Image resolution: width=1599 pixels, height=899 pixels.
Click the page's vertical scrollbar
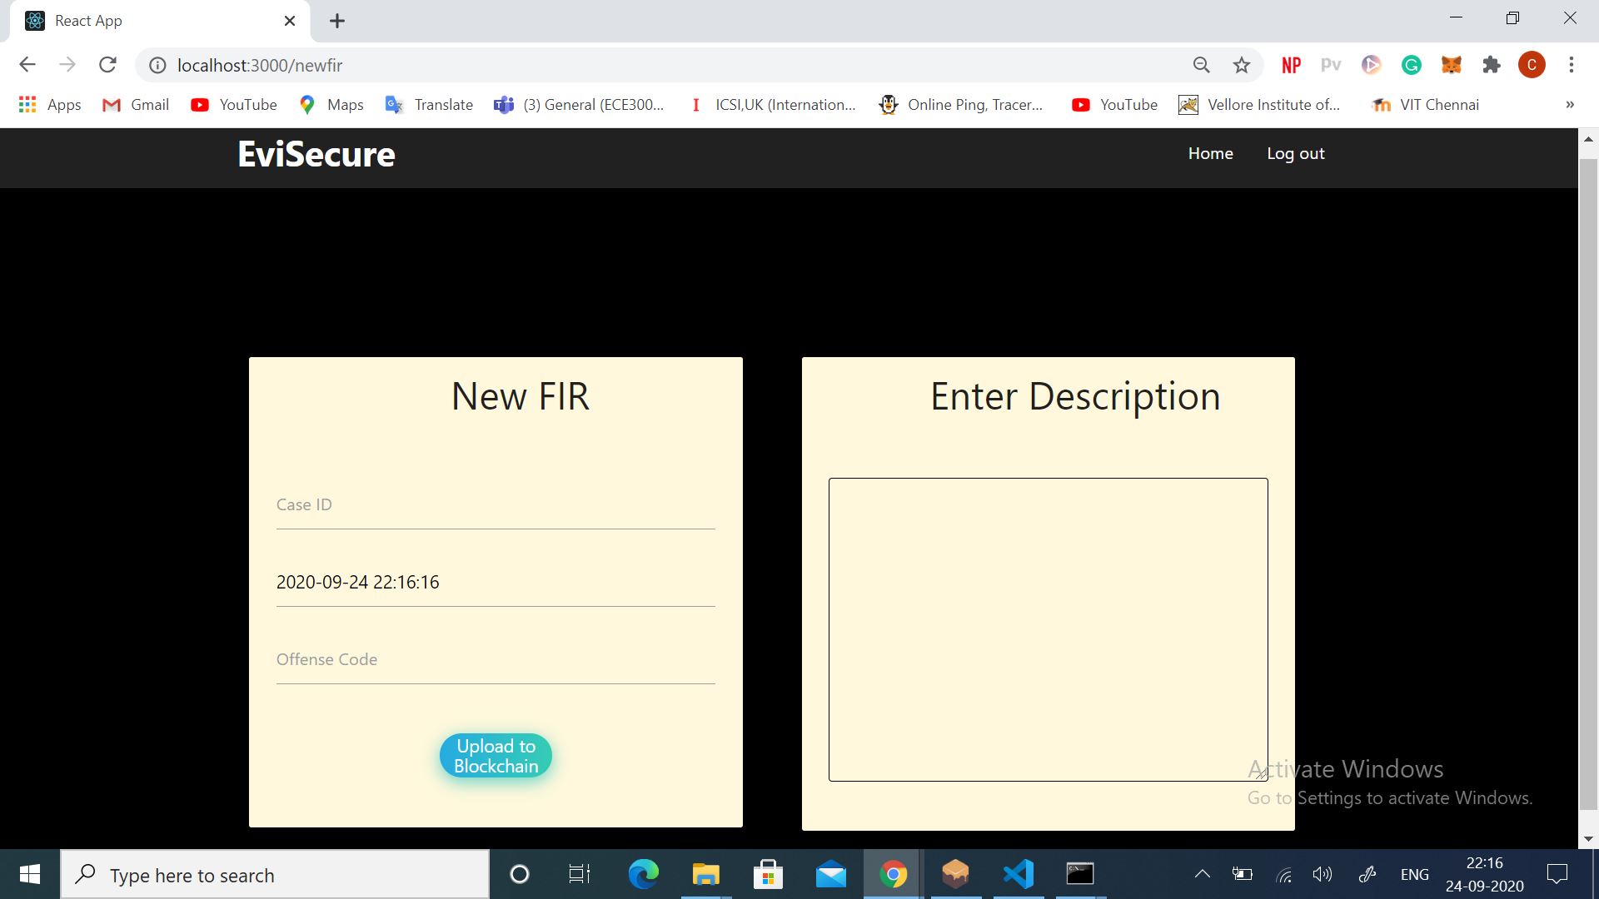1588,483
